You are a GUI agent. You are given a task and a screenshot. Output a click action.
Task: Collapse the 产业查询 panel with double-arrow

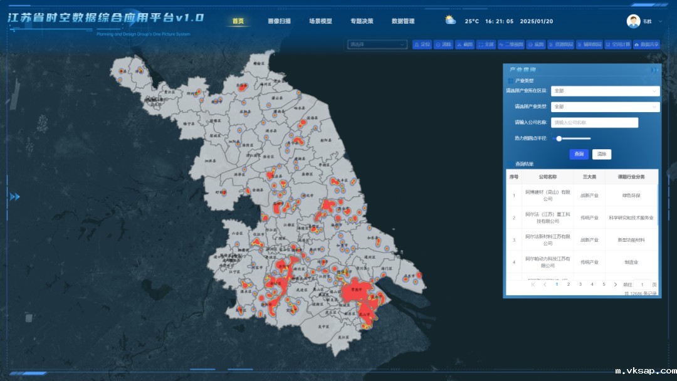[x=654, y=70]
